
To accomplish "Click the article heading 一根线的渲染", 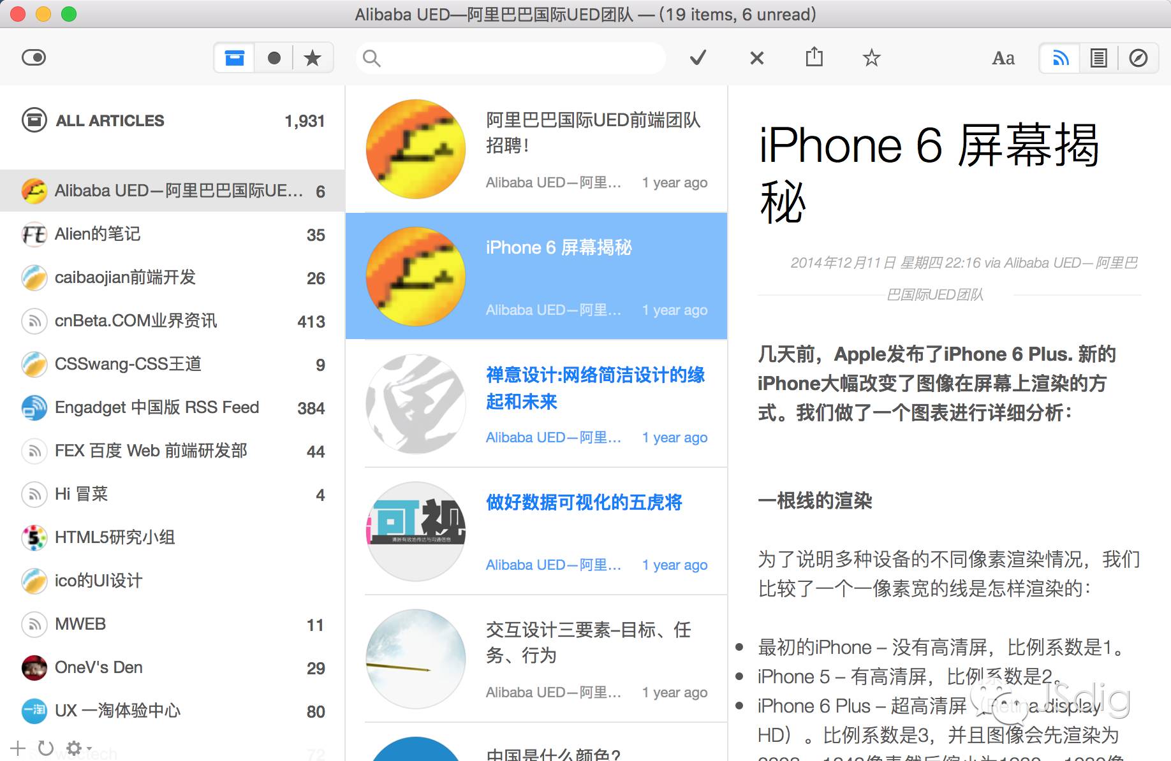I will (814, 501).
